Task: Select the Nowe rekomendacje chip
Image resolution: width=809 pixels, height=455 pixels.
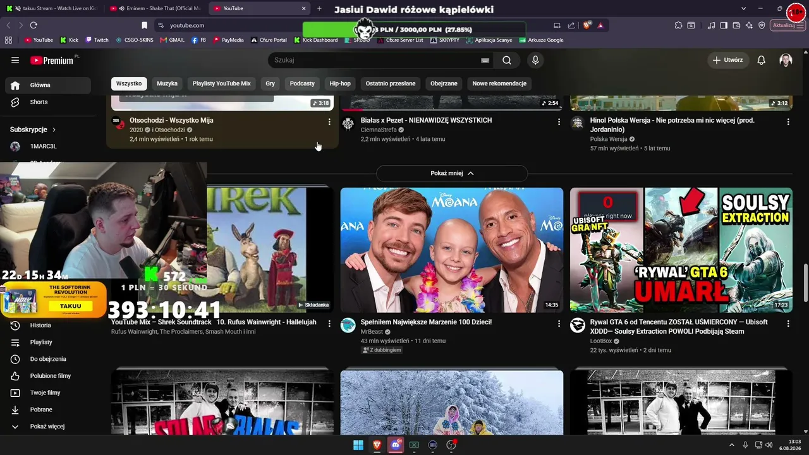Action: pos(499,83)
